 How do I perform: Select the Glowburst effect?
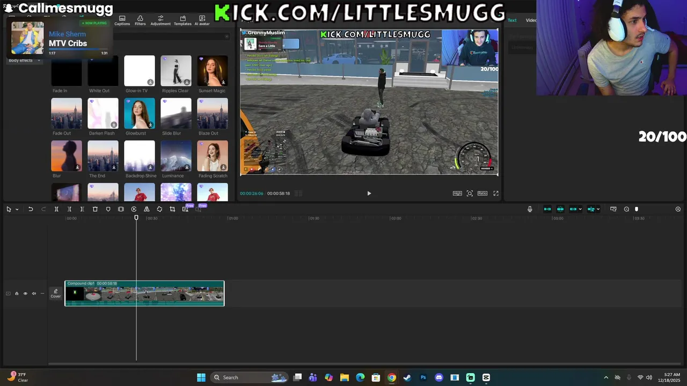(x=140, y=113)
